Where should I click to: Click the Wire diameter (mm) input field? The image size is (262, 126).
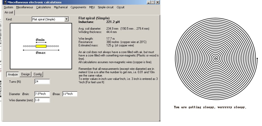(42, 100)
